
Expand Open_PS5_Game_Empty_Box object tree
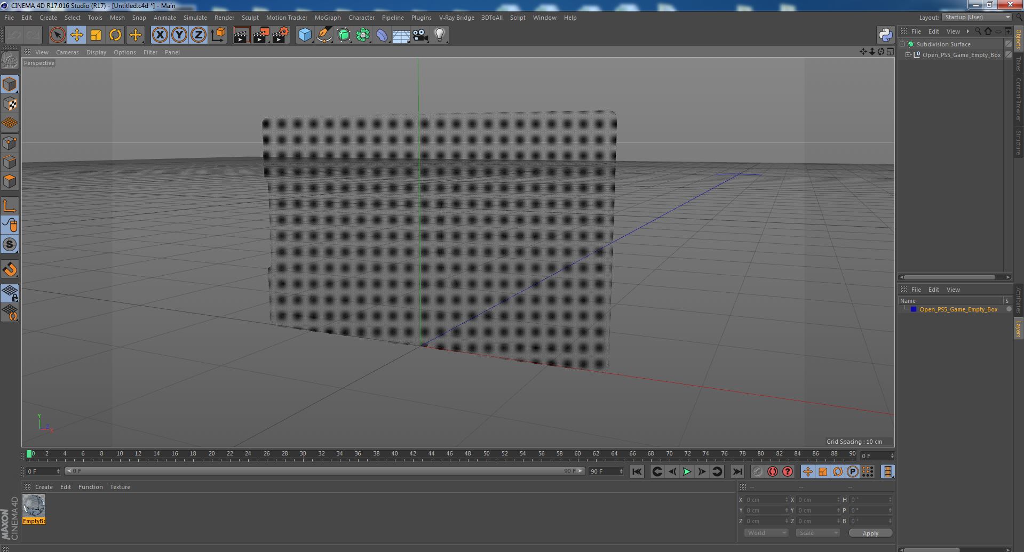pos(908,55)
